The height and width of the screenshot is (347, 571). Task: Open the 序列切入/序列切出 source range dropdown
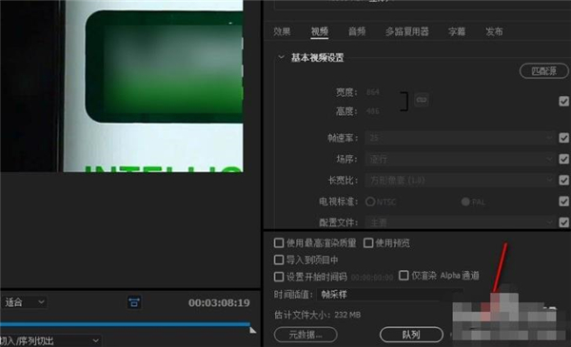tap(50, 340)
